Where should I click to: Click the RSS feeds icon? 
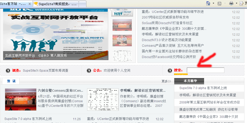point(219,3)
